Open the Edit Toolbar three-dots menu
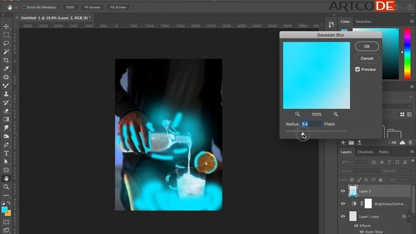Image resolution: width=416 pixels, height=234 pixels. pos(6,196)
